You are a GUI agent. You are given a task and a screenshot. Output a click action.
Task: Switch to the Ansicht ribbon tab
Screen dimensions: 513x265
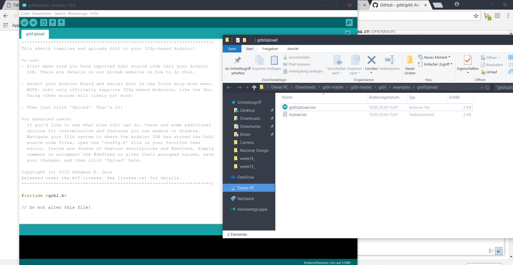tap(293, 49)
